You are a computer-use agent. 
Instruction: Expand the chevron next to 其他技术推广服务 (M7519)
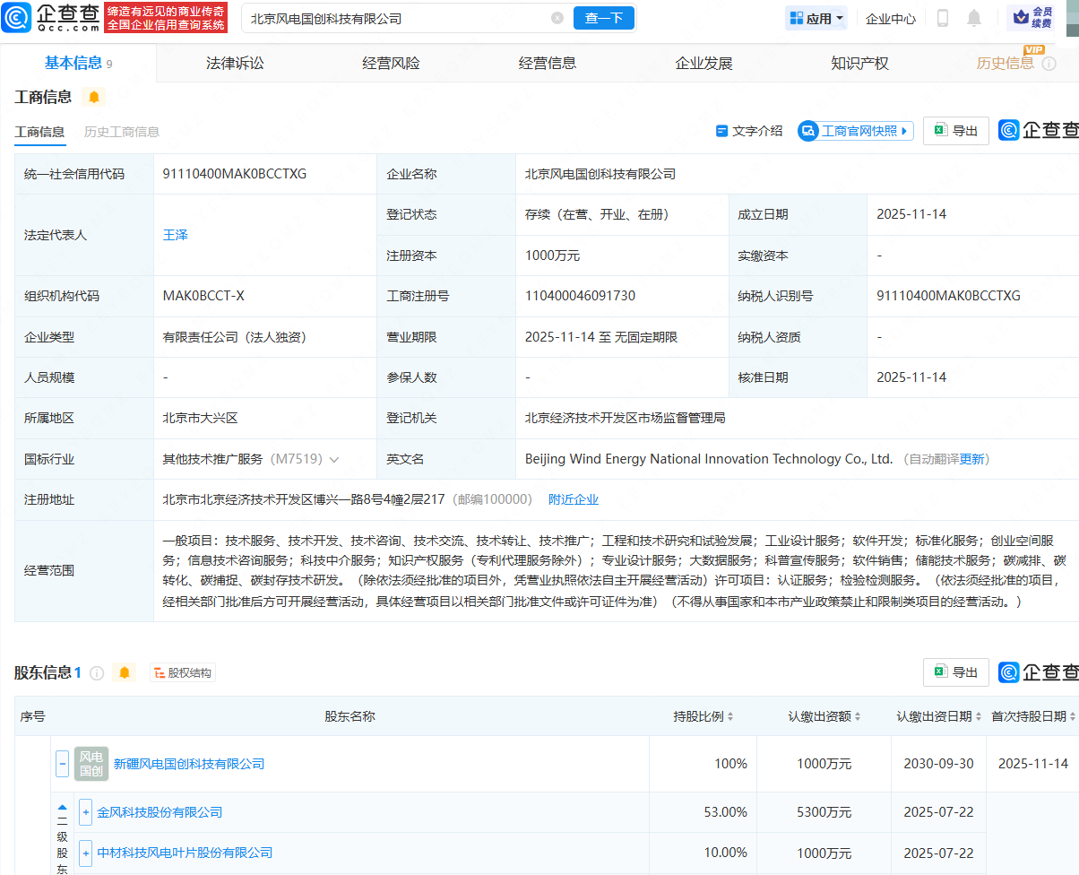point(334,458)
